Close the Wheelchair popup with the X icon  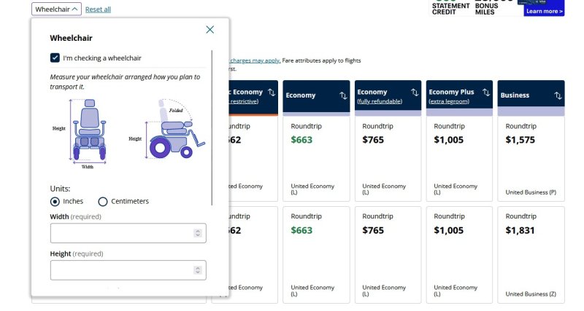click(210, 30)
